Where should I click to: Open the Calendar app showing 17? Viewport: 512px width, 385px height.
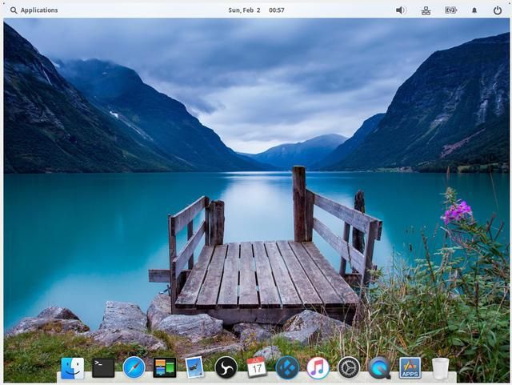pos(257,367)
